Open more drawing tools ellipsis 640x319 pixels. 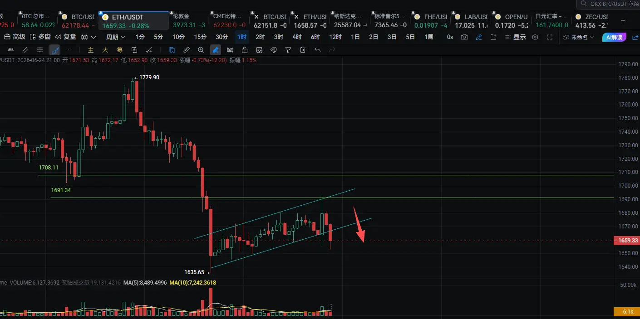point(69,50)
